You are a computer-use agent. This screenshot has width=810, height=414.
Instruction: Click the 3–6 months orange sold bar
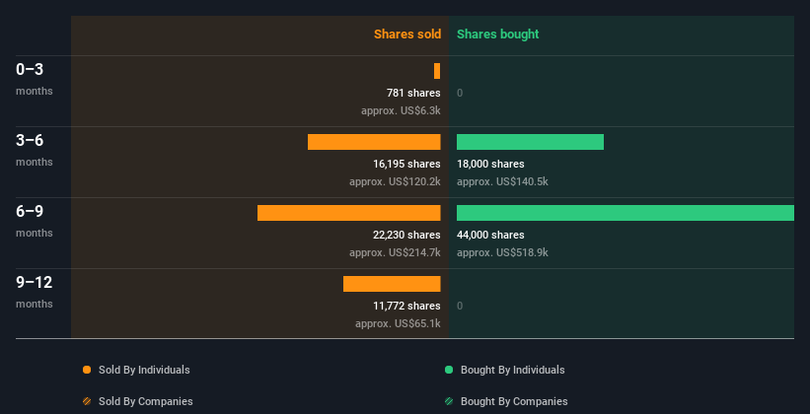374,142
